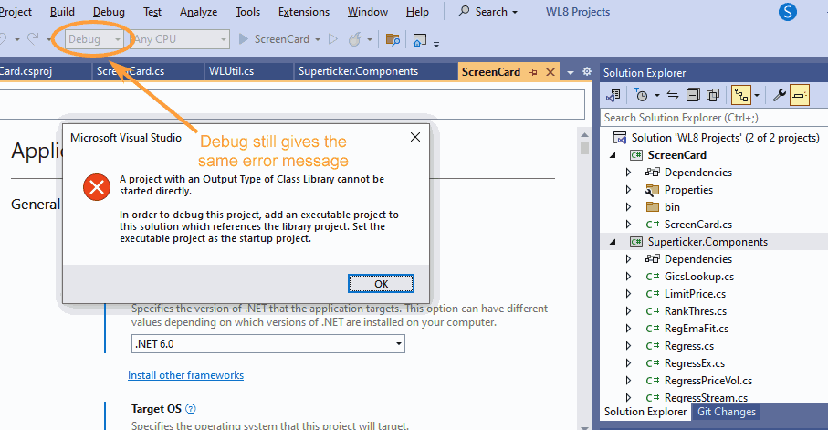The height and width of the screenshot is (430, 828).
Task: Open the Extensions menu
Action: pos(304,12)
